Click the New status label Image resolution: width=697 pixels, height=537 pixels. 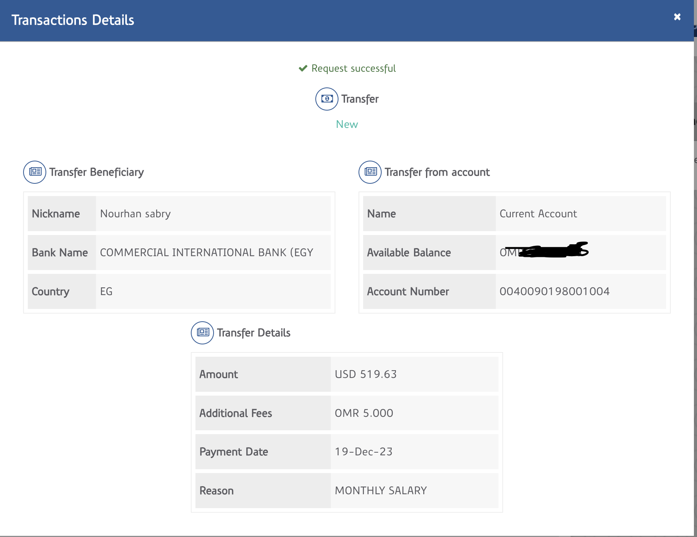coord(347,124)
